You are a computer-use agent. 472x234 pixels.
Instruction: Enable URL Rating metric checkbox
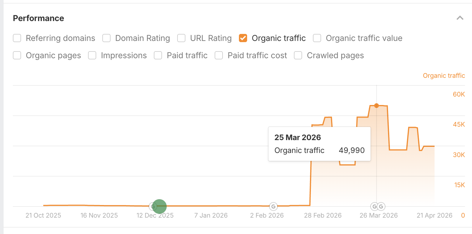(181, 38)
